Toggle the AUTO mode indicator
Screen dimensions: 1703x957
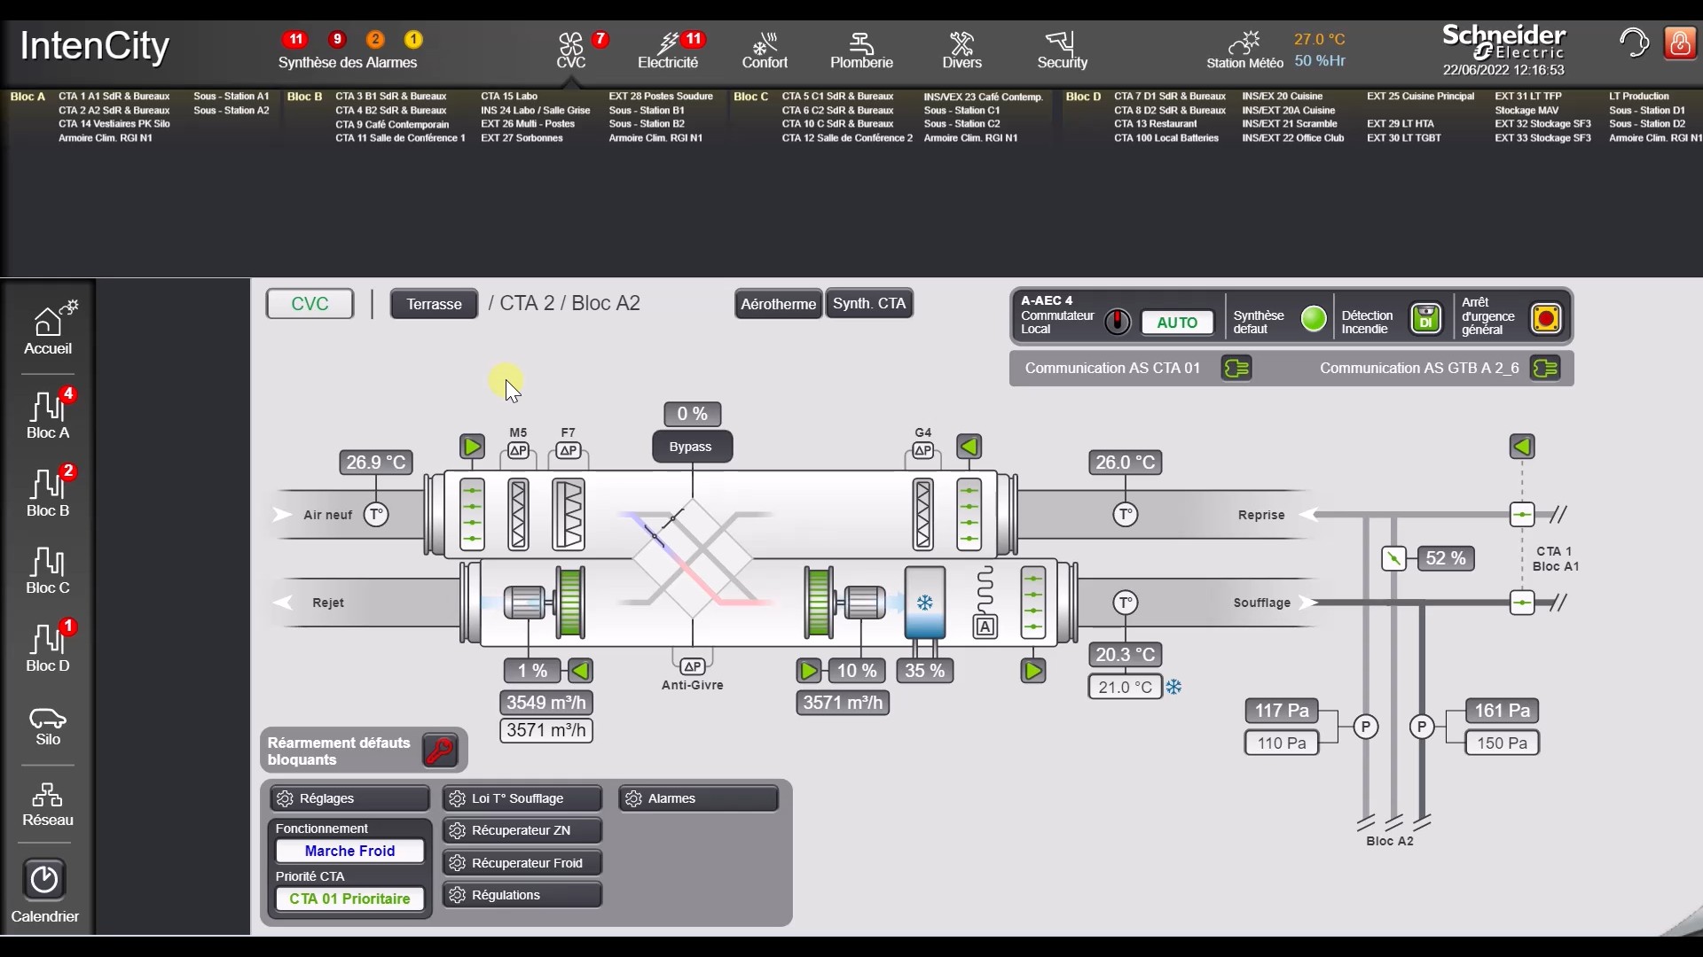[x=1176, y=323]
